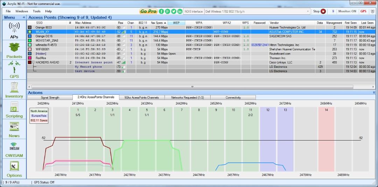The image size is (378, 187).
Task: Switch to Networks Requested (1/2) tab
Action: pos(187,98)
